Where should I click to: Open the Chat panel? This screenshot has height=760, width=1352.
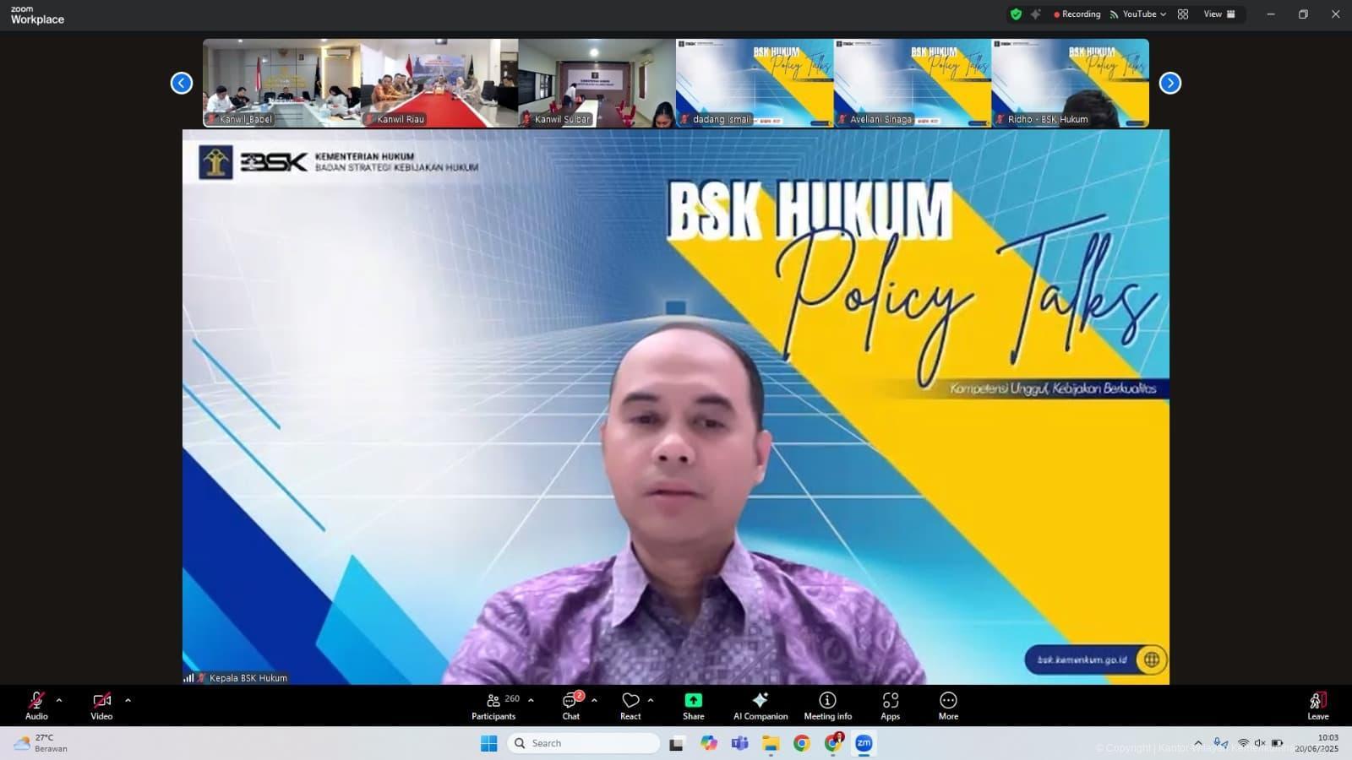(571, 705)
